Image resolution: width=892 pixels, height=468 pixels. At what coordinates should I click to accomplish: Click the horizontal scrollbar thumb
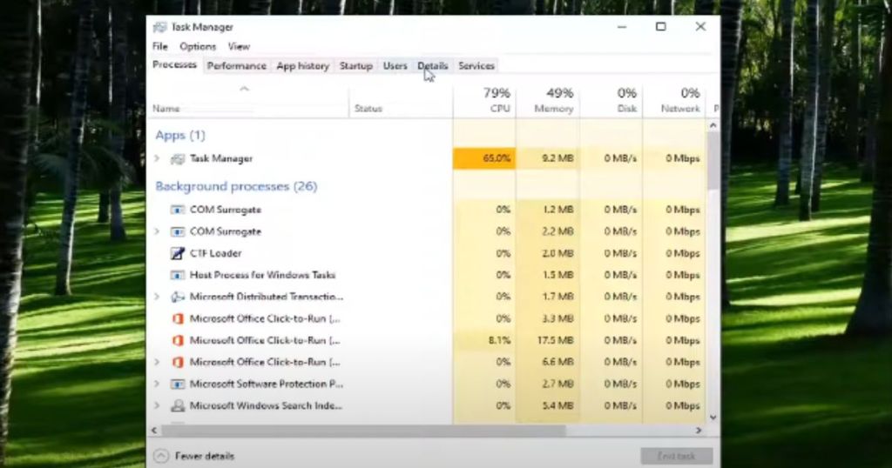[x=363, y=431]
